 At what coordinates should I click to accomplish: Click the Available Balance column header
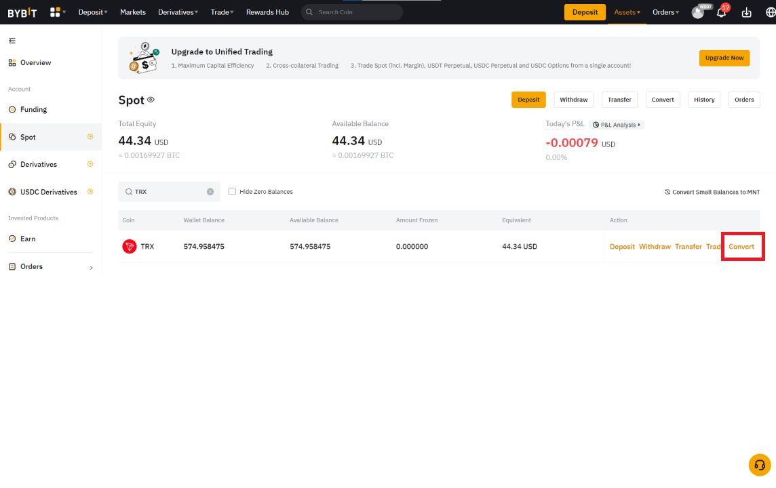(x=314, y=220)
